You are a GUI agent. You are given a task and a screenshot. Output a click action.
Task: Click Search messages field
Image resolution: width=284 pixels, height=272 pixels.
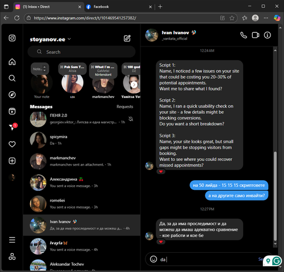[81, 52]
